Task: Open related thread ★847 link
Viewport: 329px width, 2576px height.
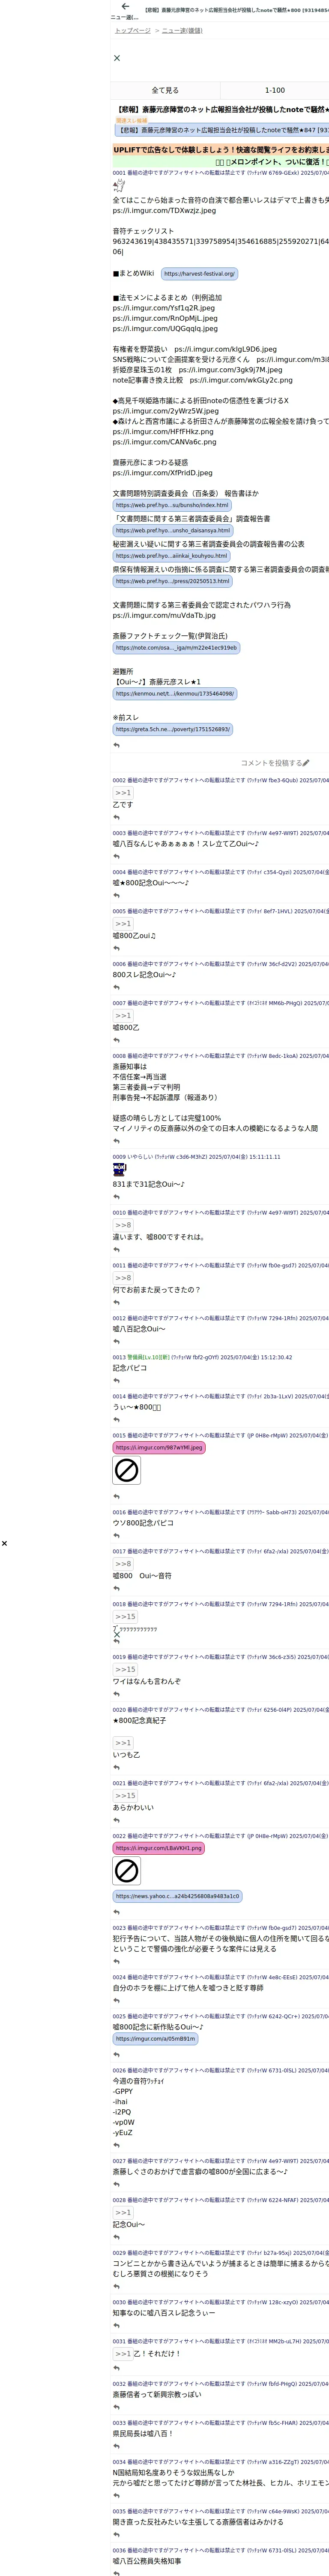Action: point(222,130)
